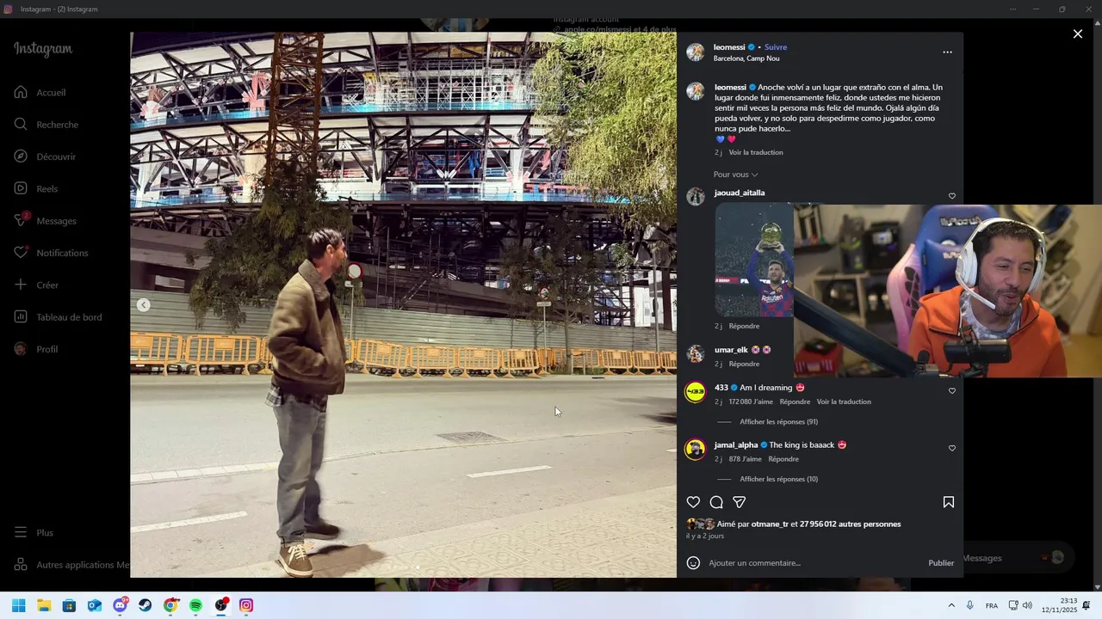The image size is (1102, 619).
Task: Open the Messages floating panel at bottom right
Action: 1017,558
